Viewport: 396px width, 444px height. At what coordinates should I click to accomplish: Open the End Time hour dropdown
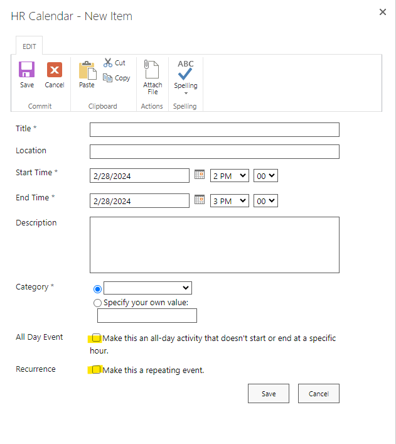pos(230,201)
